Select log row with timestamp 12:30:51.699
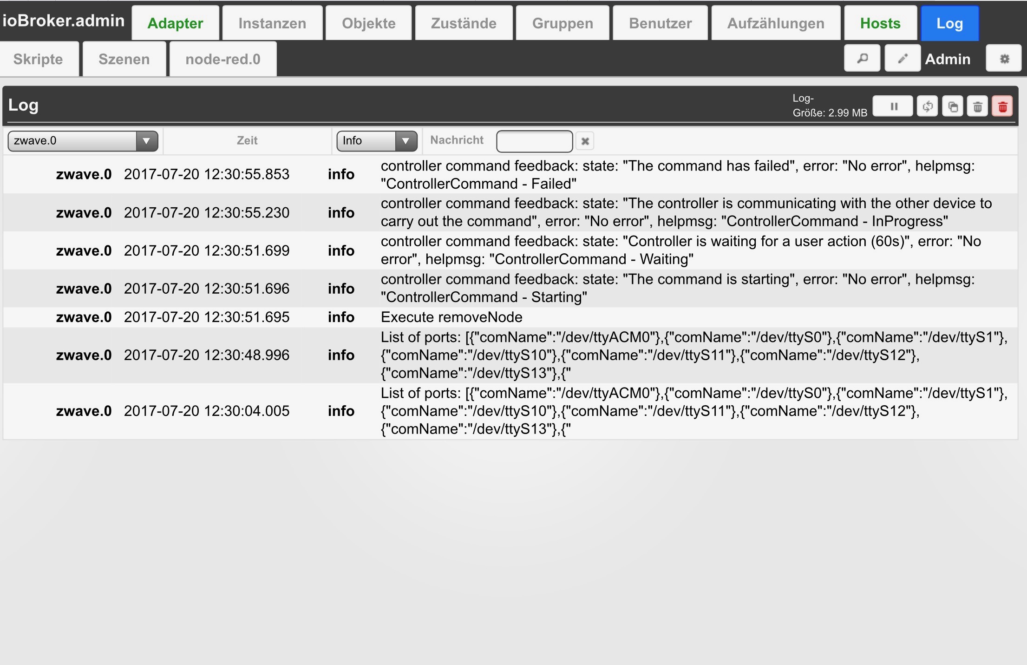This screenshot has height=665, width=1027. click(x=510, y=250)
